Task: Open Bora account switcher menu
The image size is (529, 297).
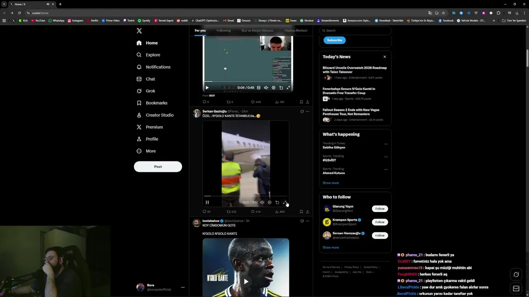Action: 160,288
